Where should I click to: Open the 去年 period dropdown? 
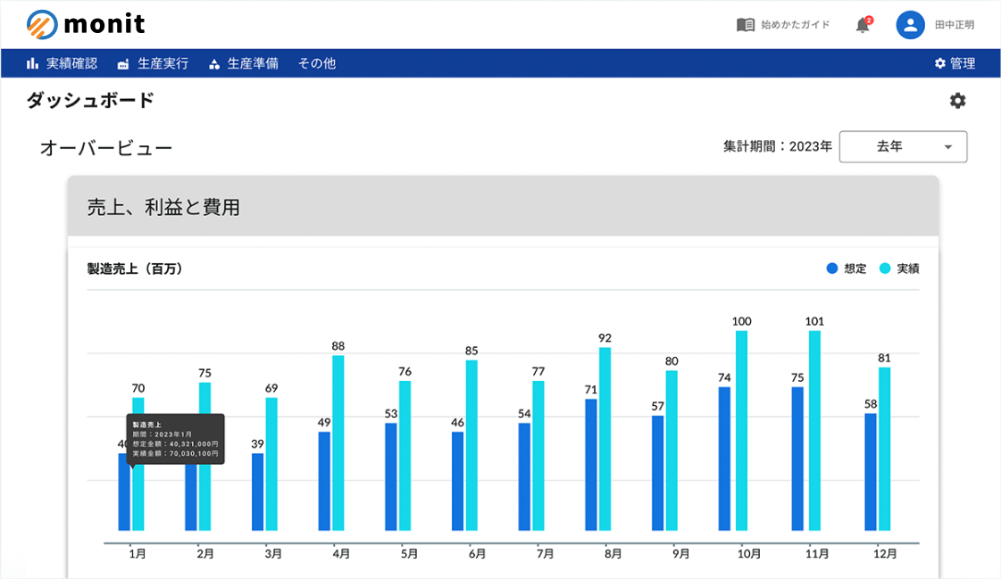coord(902,147)
